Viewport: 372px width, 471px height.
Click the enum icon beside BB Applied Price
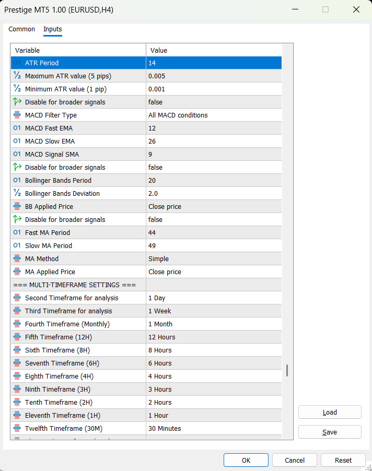pos(17,206)
